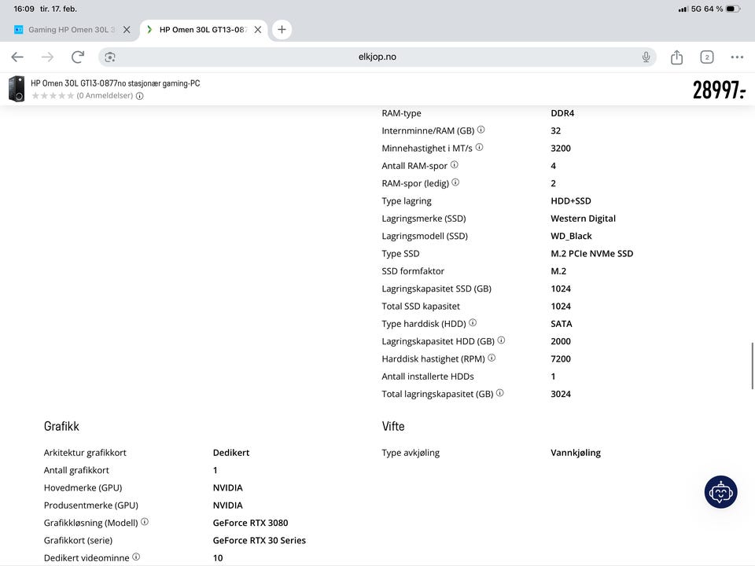Show info for Internminne/RAM (GB)
The width and height of the screenshot is (755, 566).
click(481, 130)
